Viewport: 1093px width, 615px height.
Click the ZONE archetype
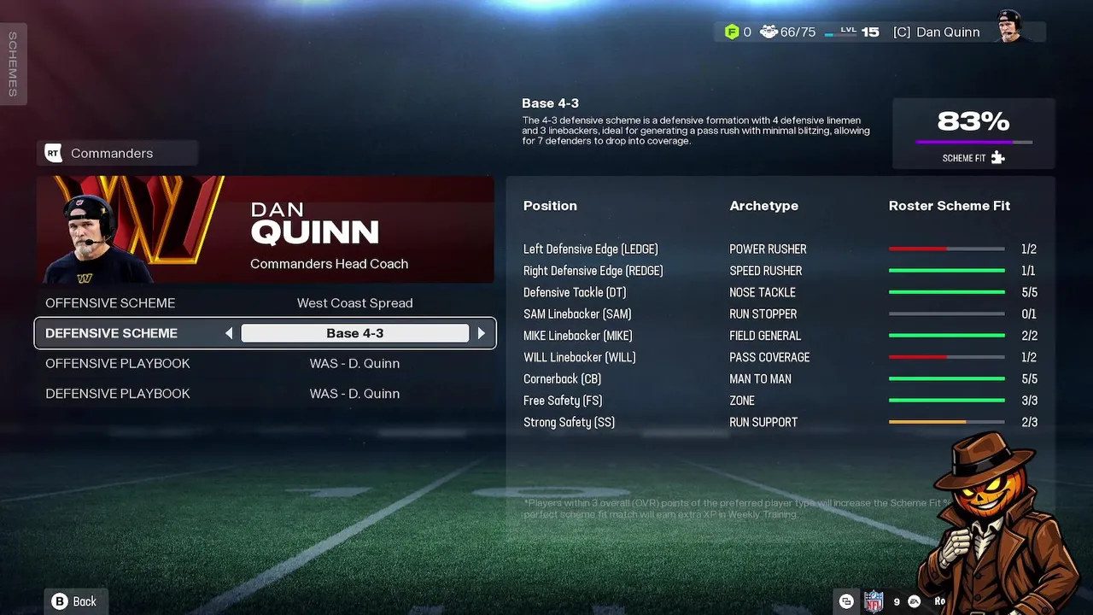742,401
